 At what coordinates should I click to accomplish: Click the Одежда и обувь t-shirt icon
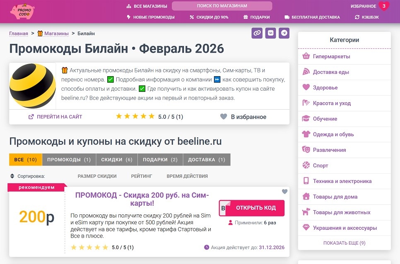(306, 134)
